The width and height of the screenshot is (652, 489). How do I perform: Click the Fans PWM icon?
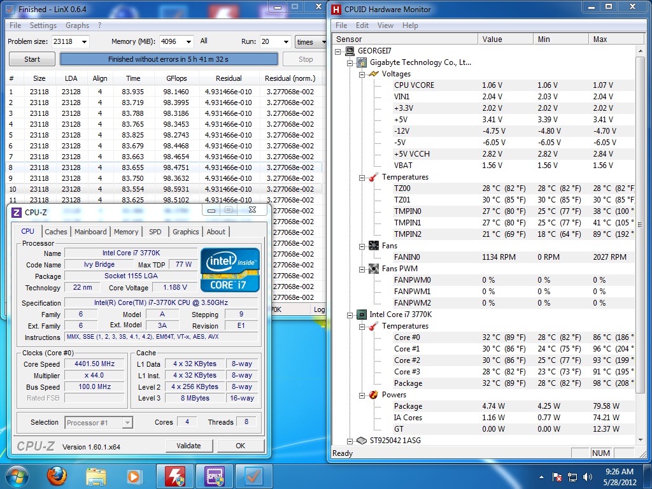click(373, 269)
